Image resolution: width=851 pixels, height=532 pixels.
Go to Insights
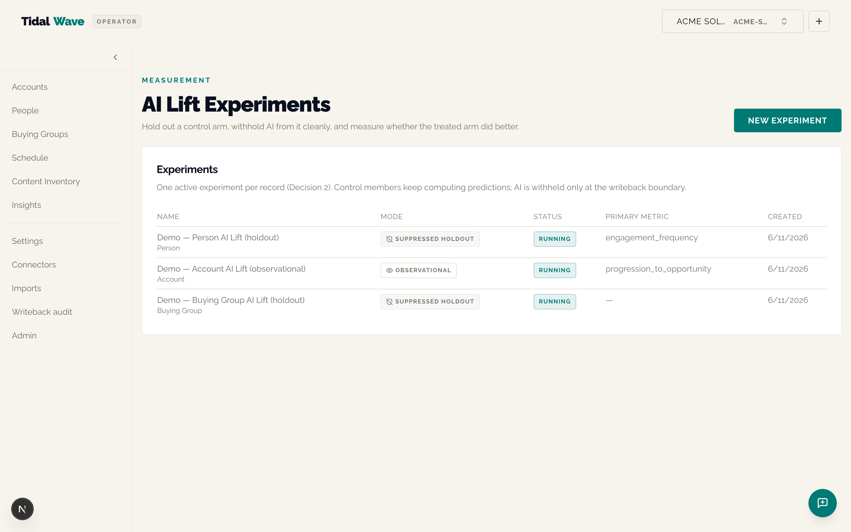[26, 205]
